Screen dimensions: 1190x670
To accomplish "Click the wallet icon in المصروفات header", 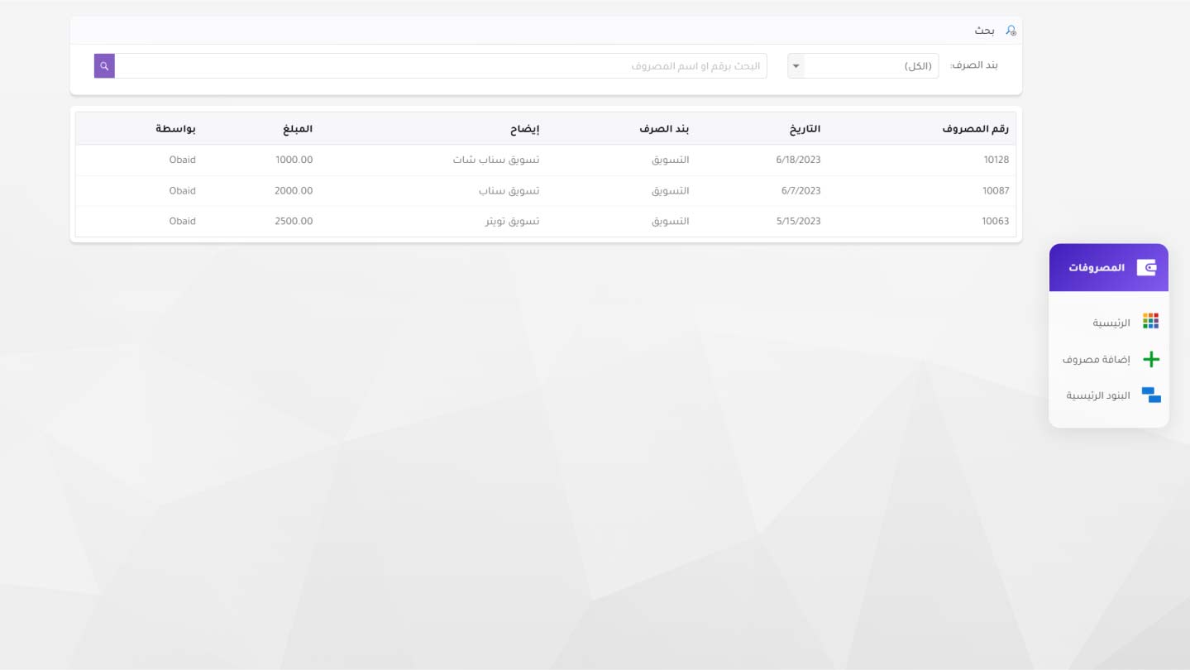I will point(1146,267).
